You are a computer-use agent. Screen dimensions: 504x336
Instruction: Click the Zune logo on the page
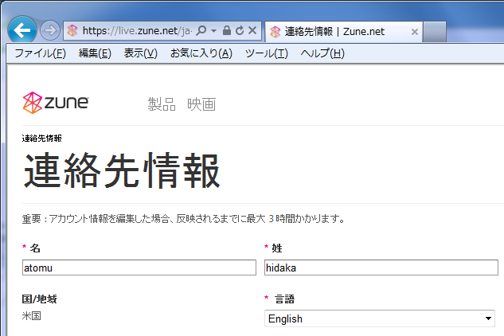[56, 104]
